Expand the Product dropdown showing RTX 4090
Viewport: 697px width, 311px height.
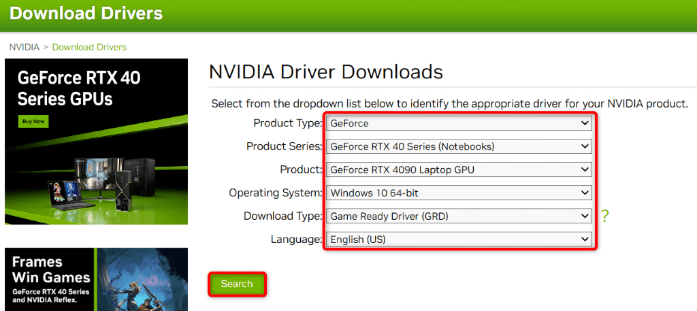[459, 169]
